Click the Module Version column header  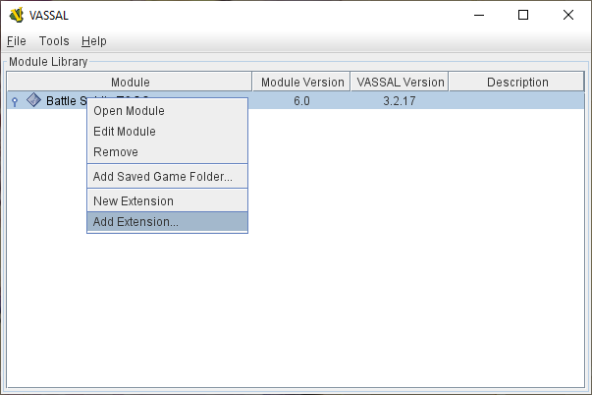pos(301,82)
